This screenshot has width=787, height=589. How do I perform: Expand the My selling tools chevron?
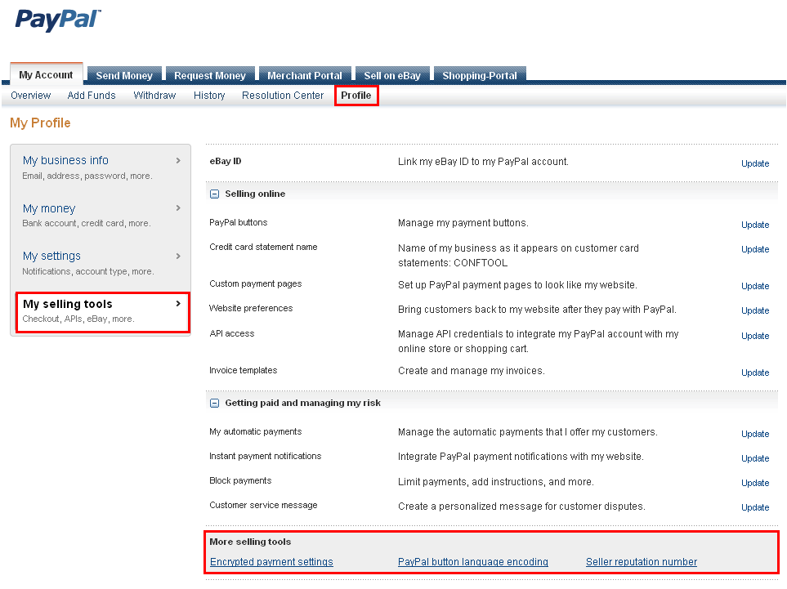[178, 304]
